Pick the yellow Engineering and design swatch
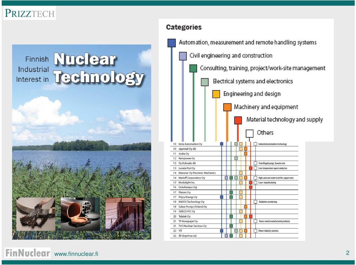This screenshot has width=356, height=265. pos(216,94)
